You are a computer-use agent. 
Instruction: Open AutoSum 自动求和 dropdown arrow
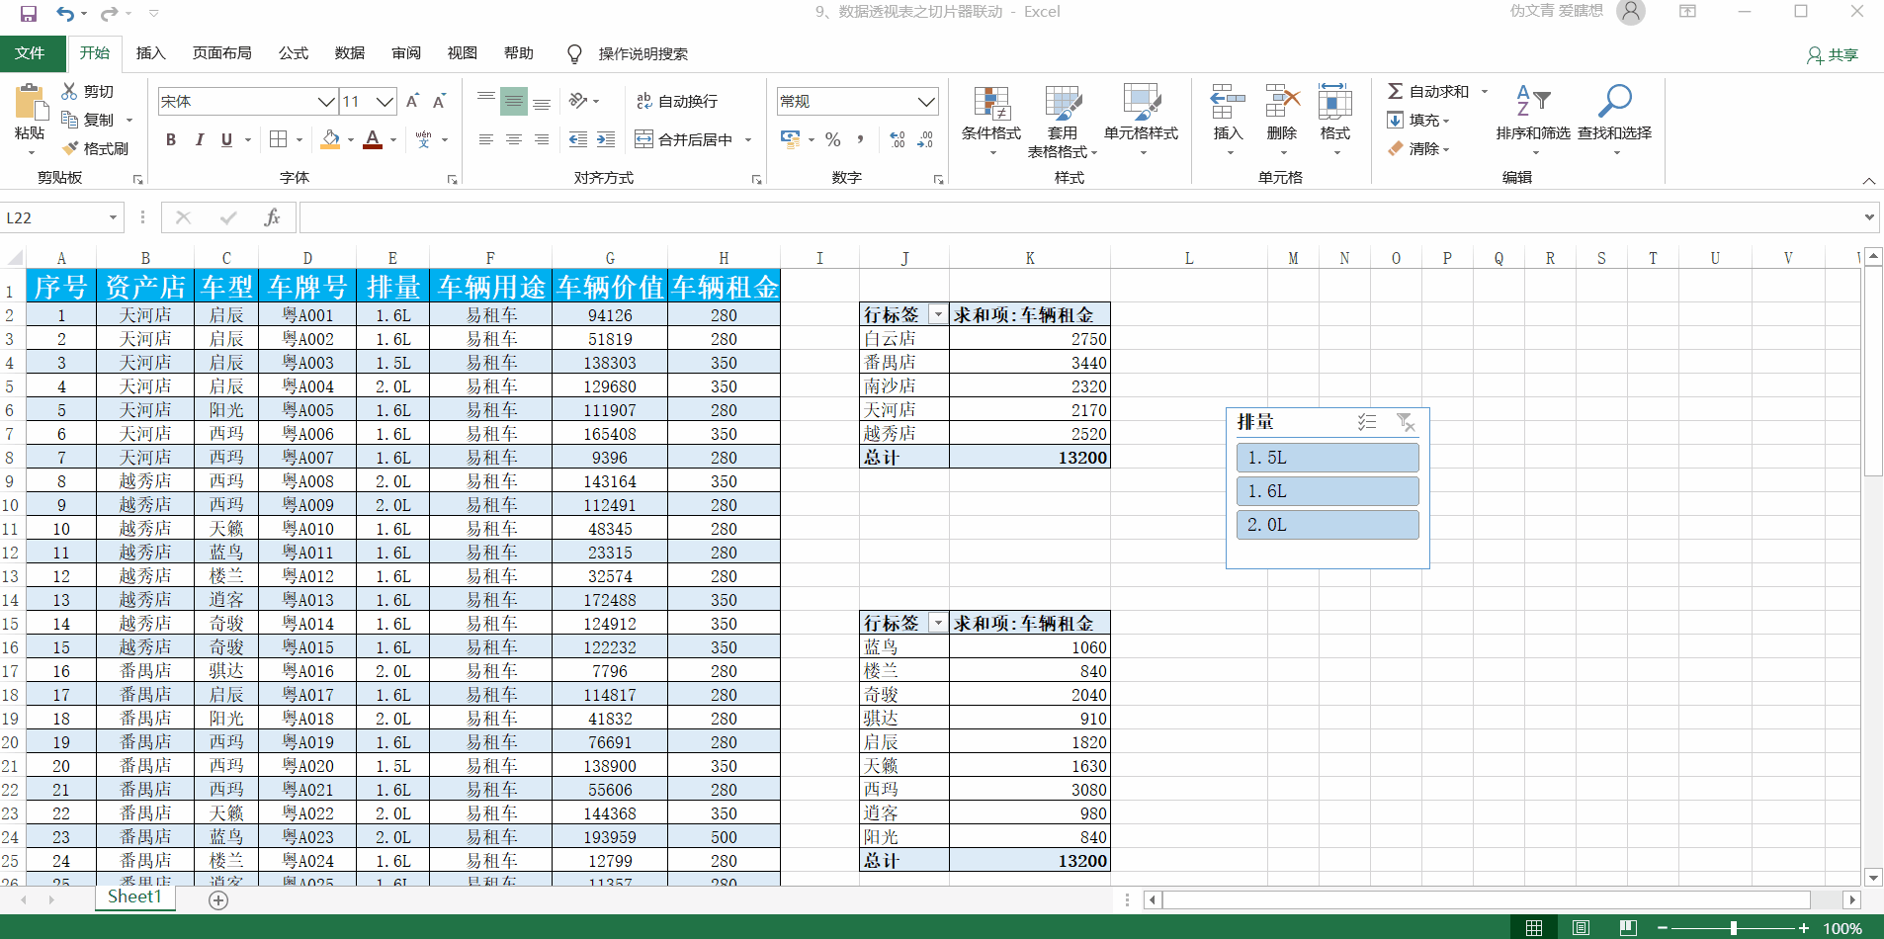click(x=1485, y=91)
